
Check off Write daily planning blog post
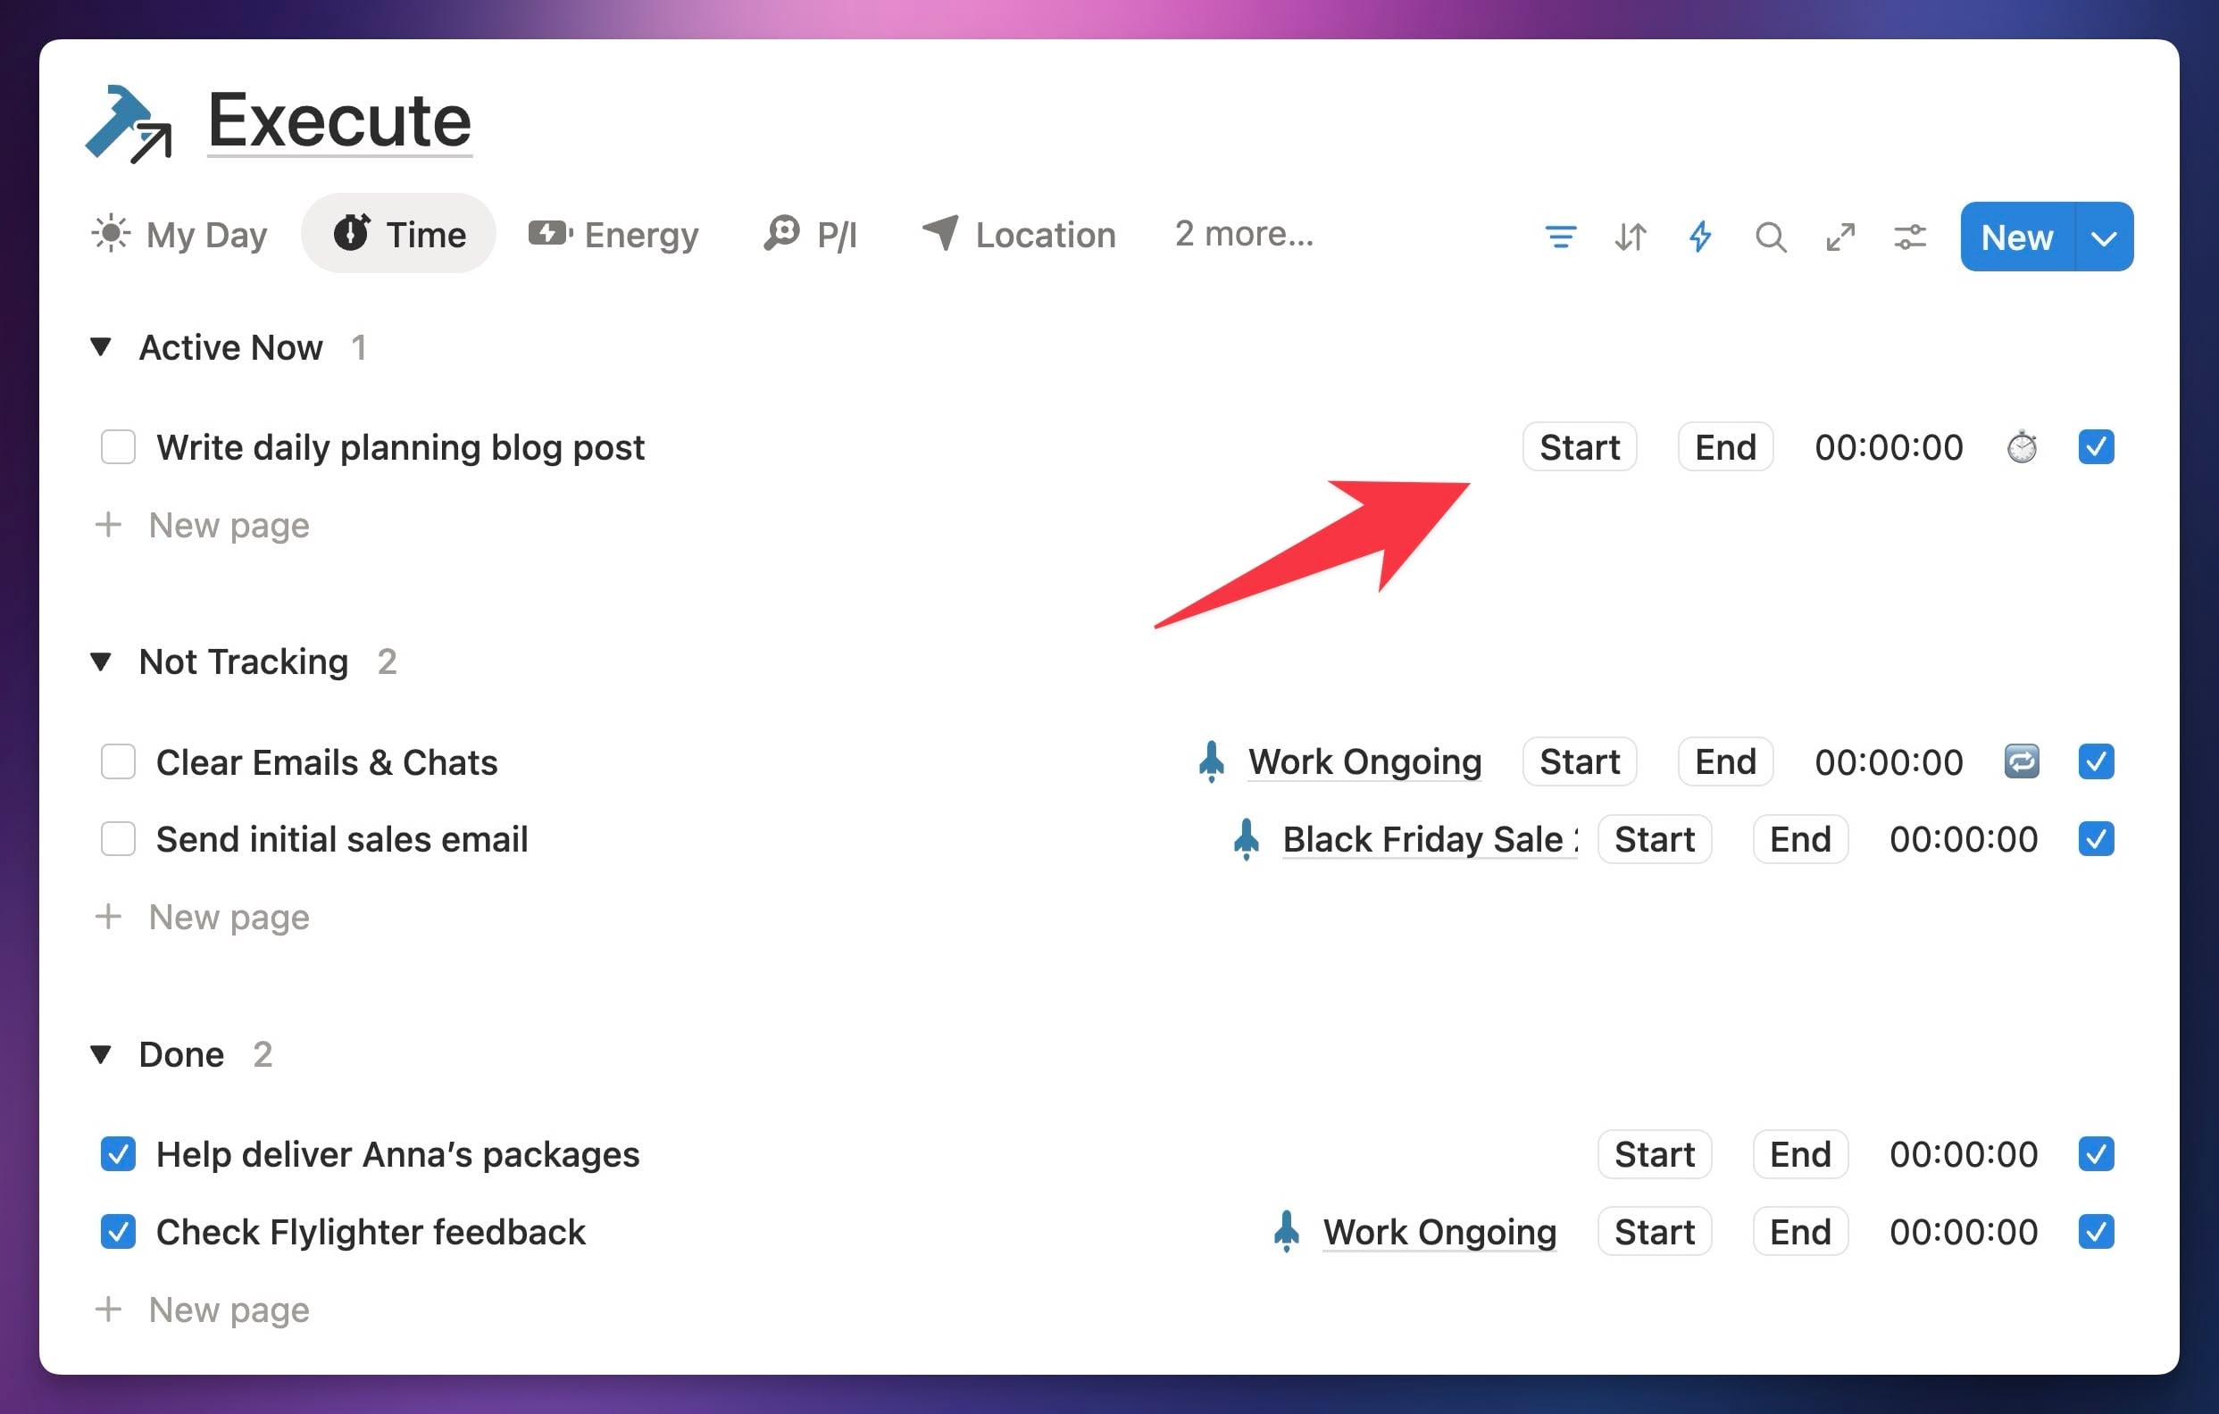coord(118,448)
